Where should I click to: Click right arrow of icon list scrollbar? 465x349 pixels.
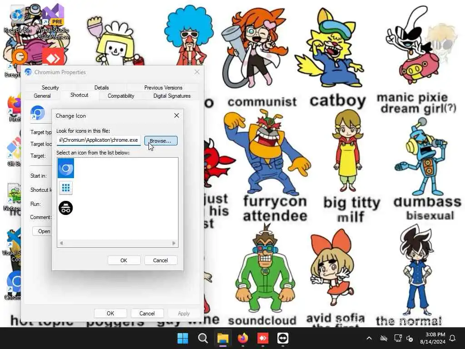click(x=174, y=243)
